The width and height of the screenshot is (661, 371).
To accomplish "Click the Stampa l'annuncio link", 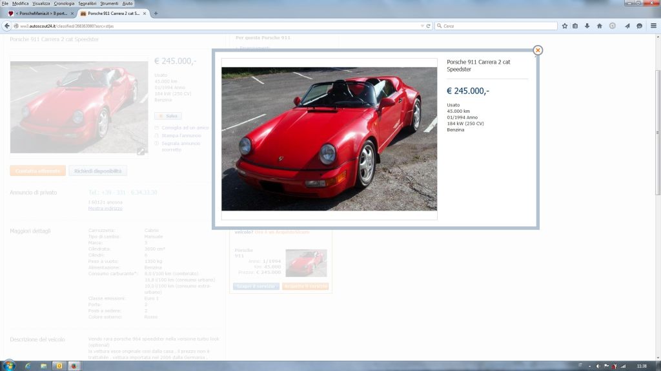I will [x=181, y=135].
